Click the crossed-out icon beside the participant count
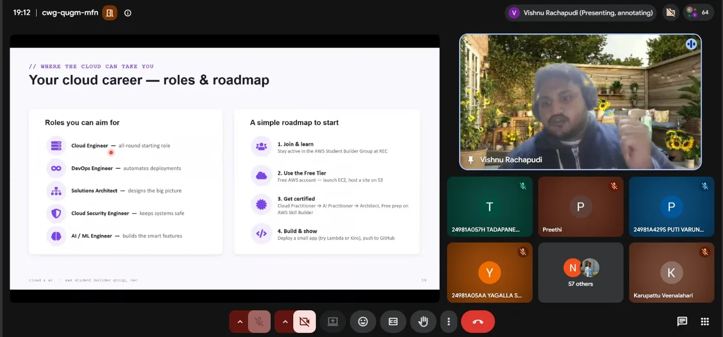The height and width of the screenshot is (337, 723). (x=670, y=12)
